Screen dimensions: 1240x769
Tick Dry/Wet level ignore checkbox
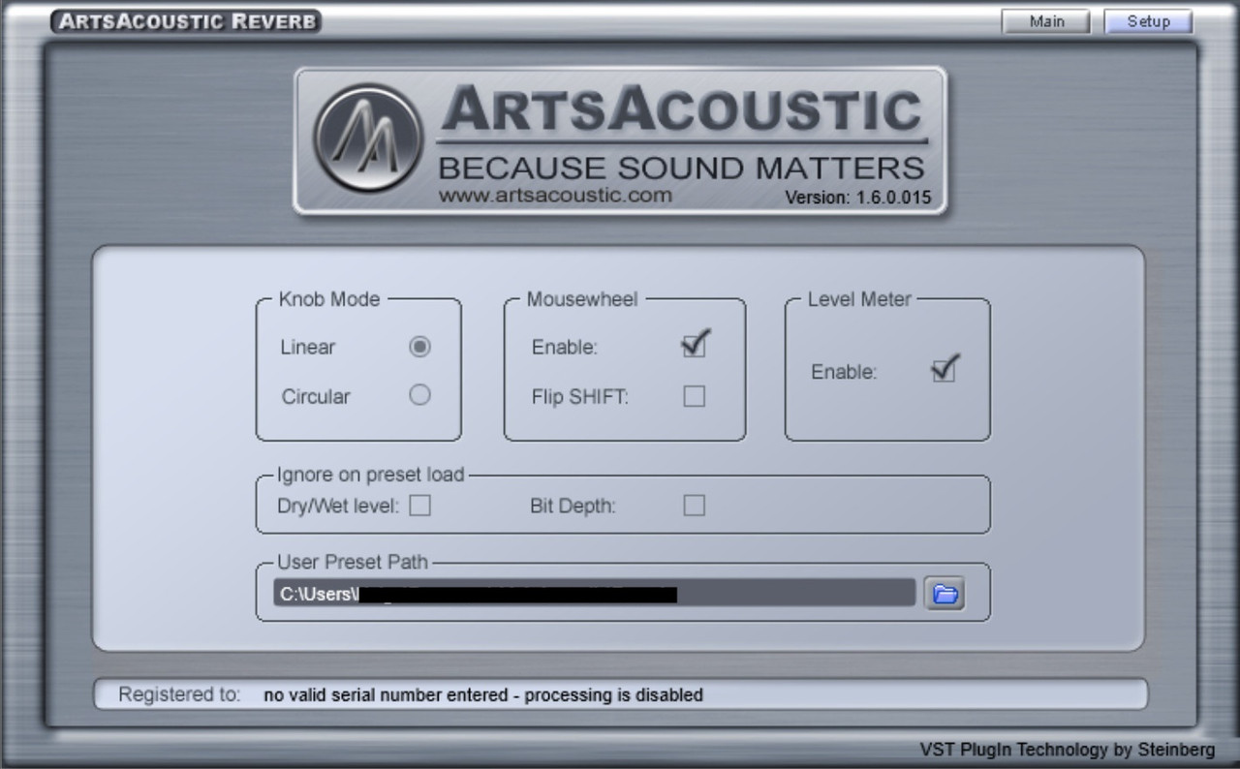click(419, 506)
